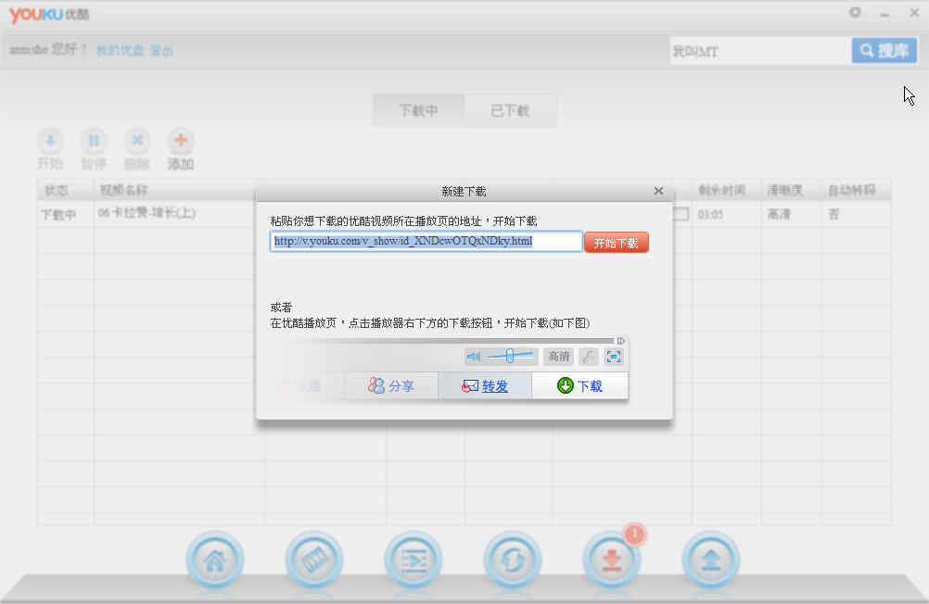Click the search field containing 我叫MT
This screenshot has width=929, height=604.
point(761,52)
